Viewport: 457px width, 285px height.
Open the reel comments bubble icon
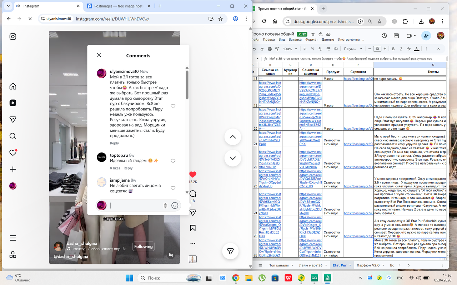tap(193, 194)
